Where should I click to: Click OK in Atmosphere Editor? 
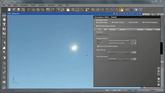(x=159, y=68)
